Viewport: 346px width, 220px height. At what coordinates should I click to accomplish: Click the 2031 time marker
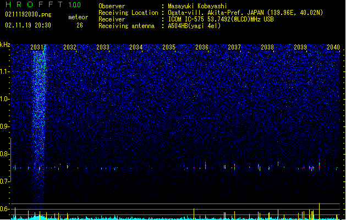tap(37, 47)
